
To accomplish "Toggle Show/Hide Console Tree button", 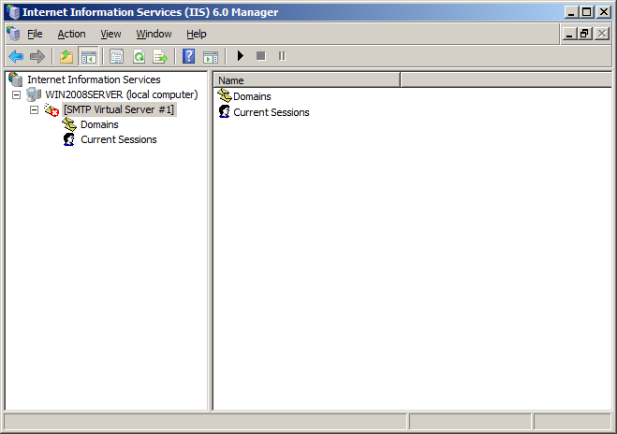I will point(89,57).
